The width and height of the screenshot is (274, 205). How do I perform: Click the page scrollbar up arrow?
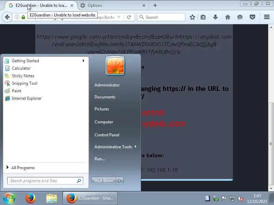pyautogui.click(x=271, y=27)
